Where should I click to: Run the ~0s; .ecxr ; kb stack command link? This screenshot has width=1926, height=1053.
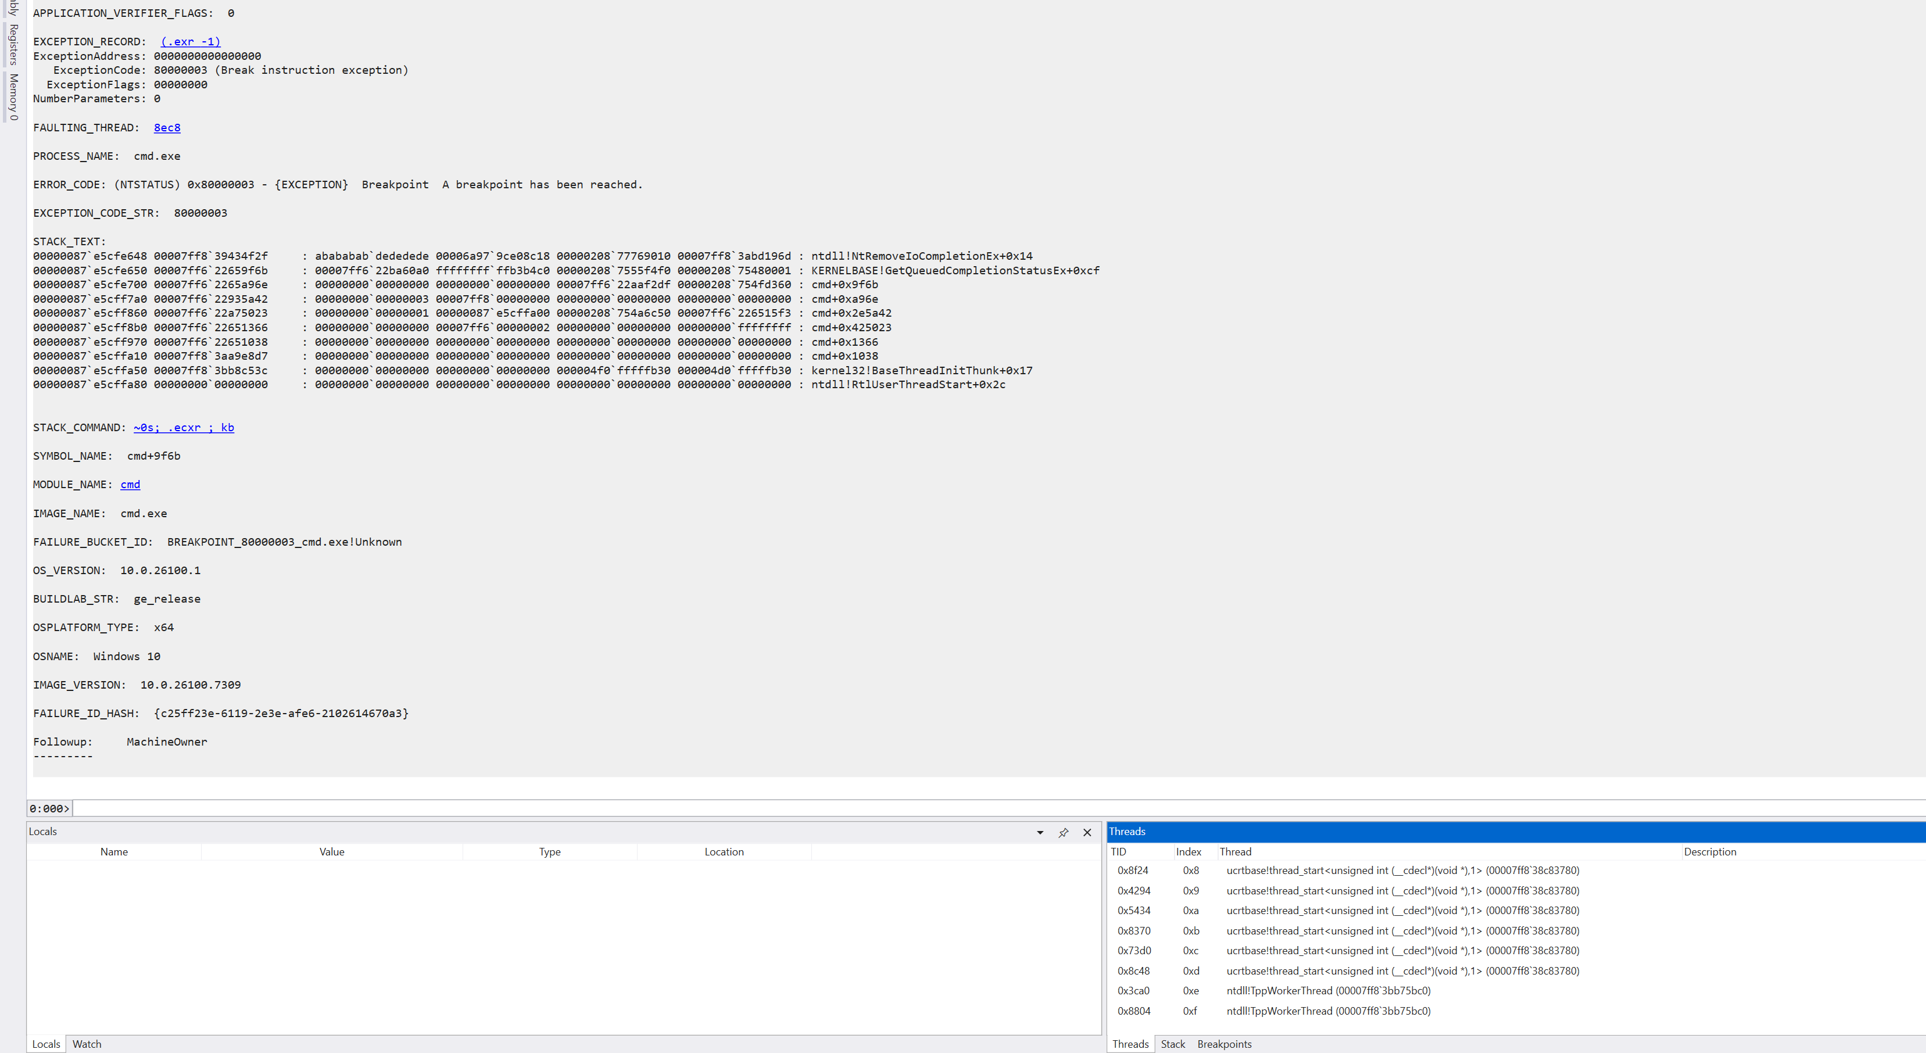[x=184, y=428]
